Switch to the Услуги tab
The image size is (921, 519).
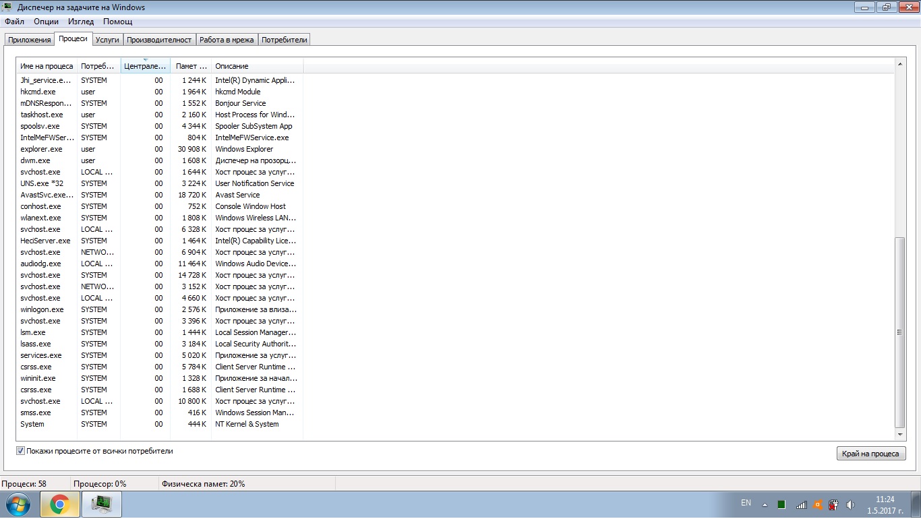coord(107,40)
